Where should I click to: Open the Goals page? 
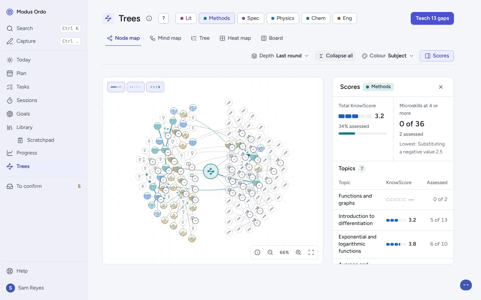[43, 114]
